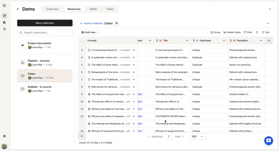
Task: Switch to the Editor tab
Action: [93, 9]
